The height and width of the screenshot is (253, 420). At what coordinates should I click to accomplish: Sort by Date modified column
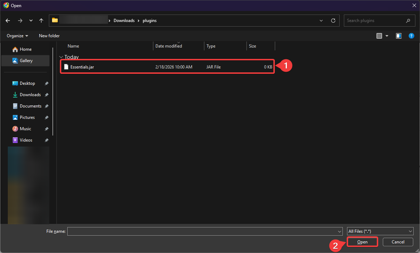tap(169, 46)
